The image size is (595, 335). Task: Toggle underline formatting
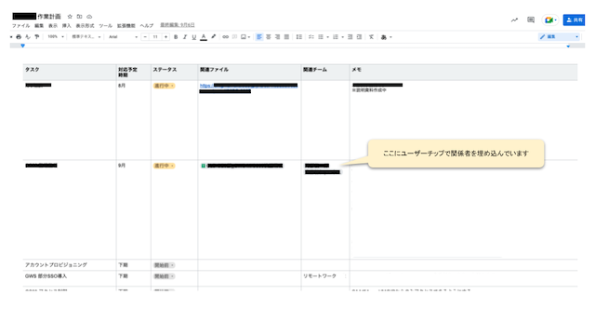[x=194, y=37]
